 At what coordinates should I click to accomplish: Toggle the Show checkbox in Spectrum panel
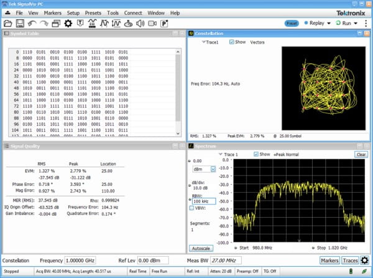click(x=257, y=154)
